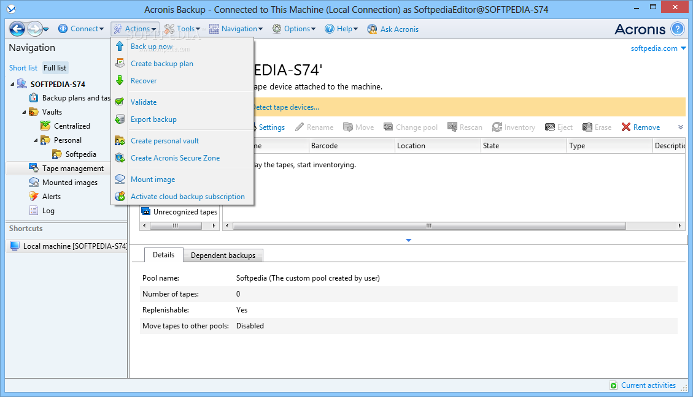This screenshot has height=397, width=693.
Task: Click the Back navigation arrow icon
Action: click(17, 29)
